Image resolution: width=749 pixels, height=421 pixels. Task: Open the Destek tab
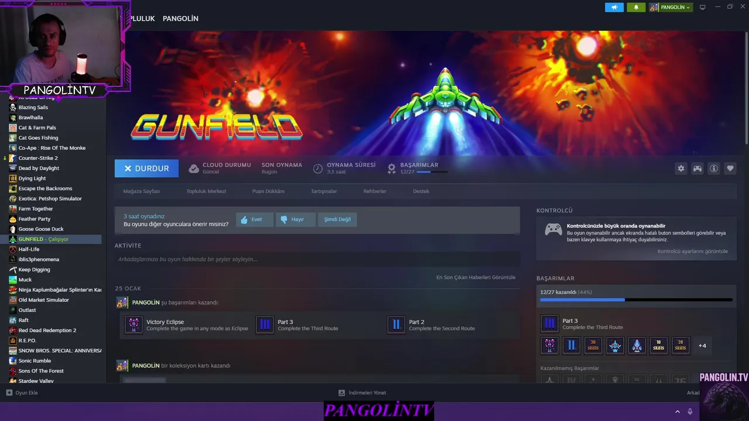click(421, 191)
